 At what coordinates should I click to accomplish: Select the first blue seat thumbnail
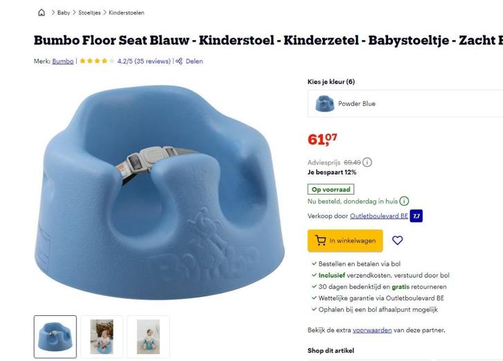coord(55,337)
